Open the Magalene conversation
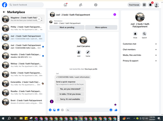The width and height of the screenshot is (163, 121). click(x=23, y=19)
